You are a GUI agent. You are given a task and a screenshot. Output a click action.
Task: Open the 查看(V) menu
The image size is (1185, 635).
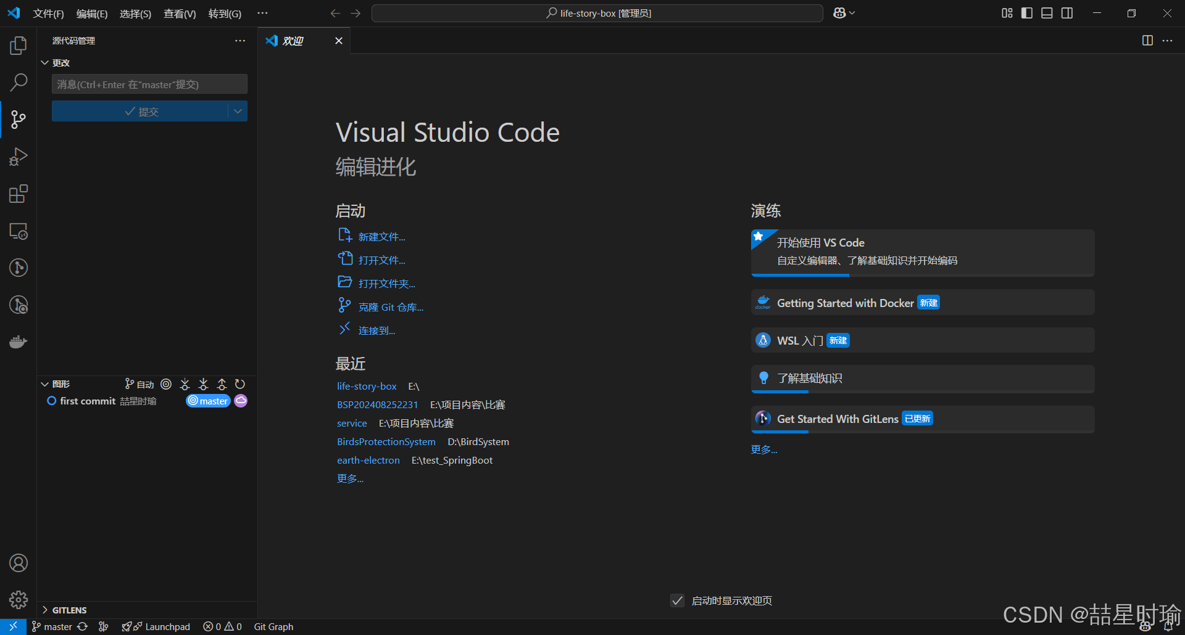(180, 14)
